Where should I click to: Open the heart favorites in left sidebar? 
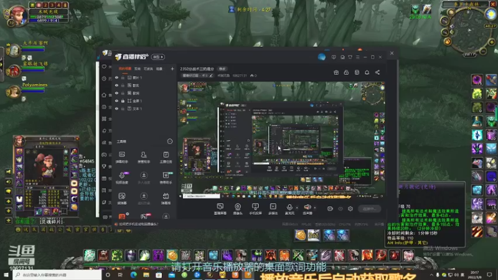pyautogui.click(x=104, y=67)
